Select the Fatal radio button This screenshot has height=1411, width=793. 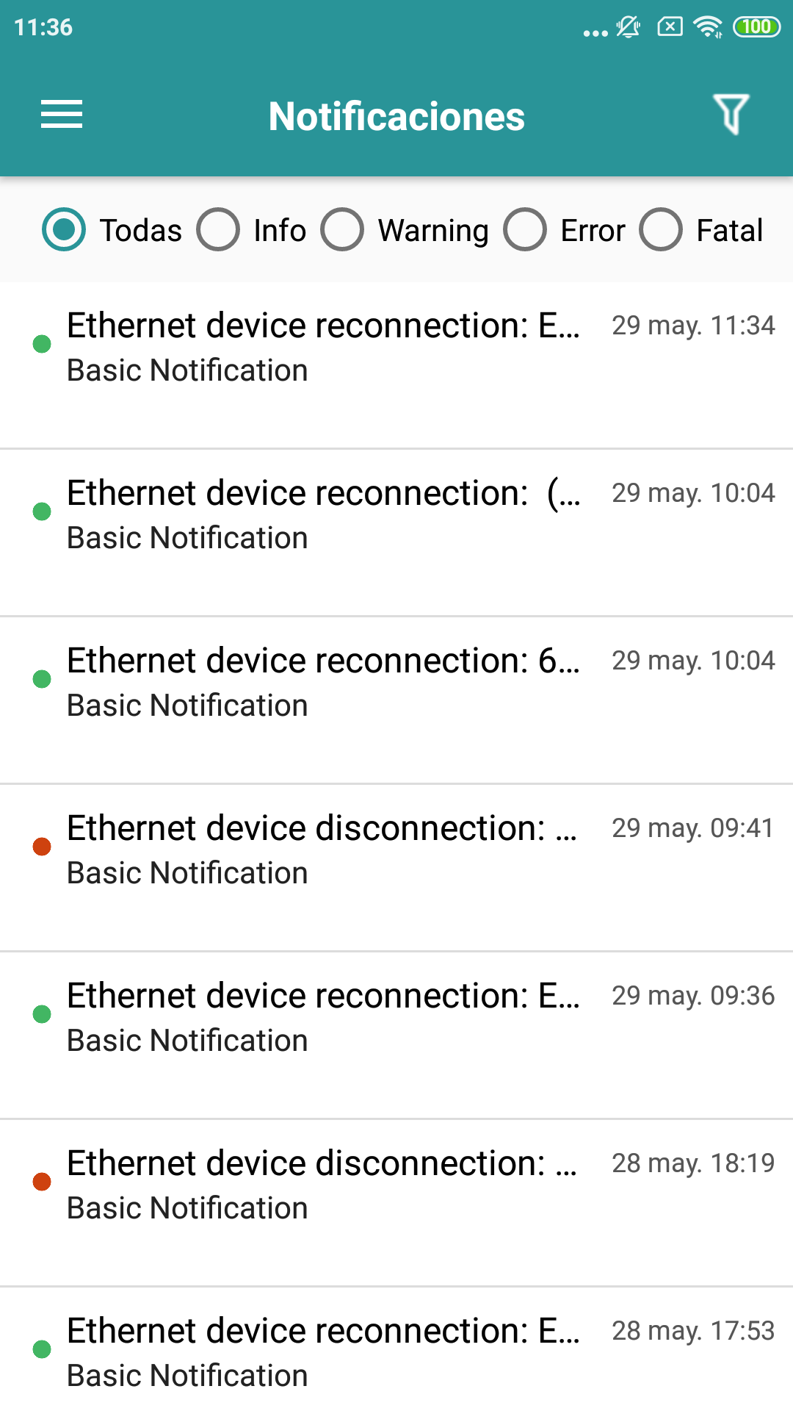click(661, 230)
